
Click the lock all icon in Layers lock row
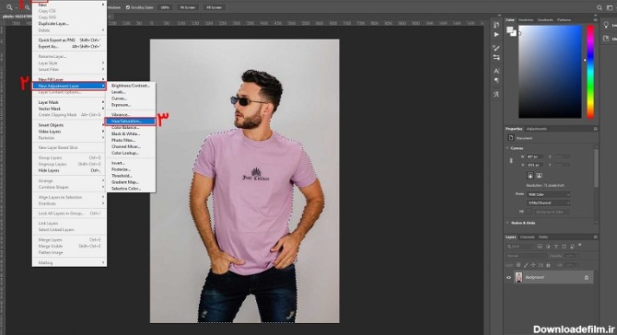click(548, 265)
